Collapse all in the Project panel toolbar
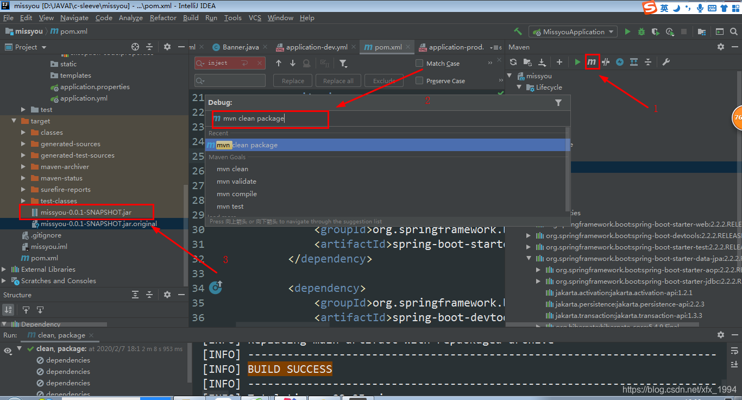 point(149,47)
